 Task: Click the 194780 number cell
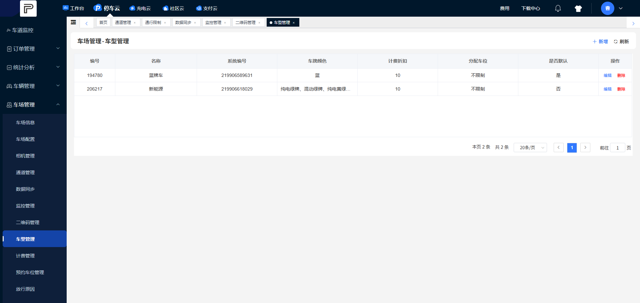95,75
